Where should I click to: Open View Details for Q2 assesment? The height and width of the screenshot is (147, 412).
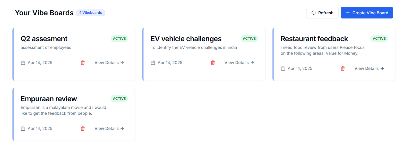[x=109, y=63]
